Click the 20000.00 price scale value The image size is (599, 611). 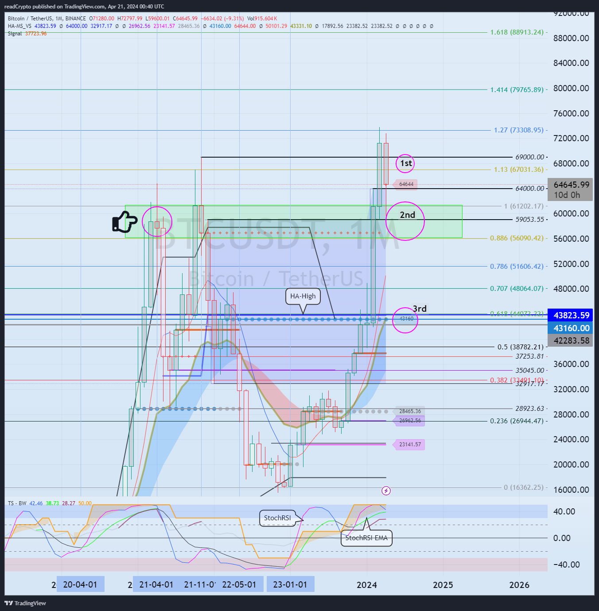click(571, 464)
